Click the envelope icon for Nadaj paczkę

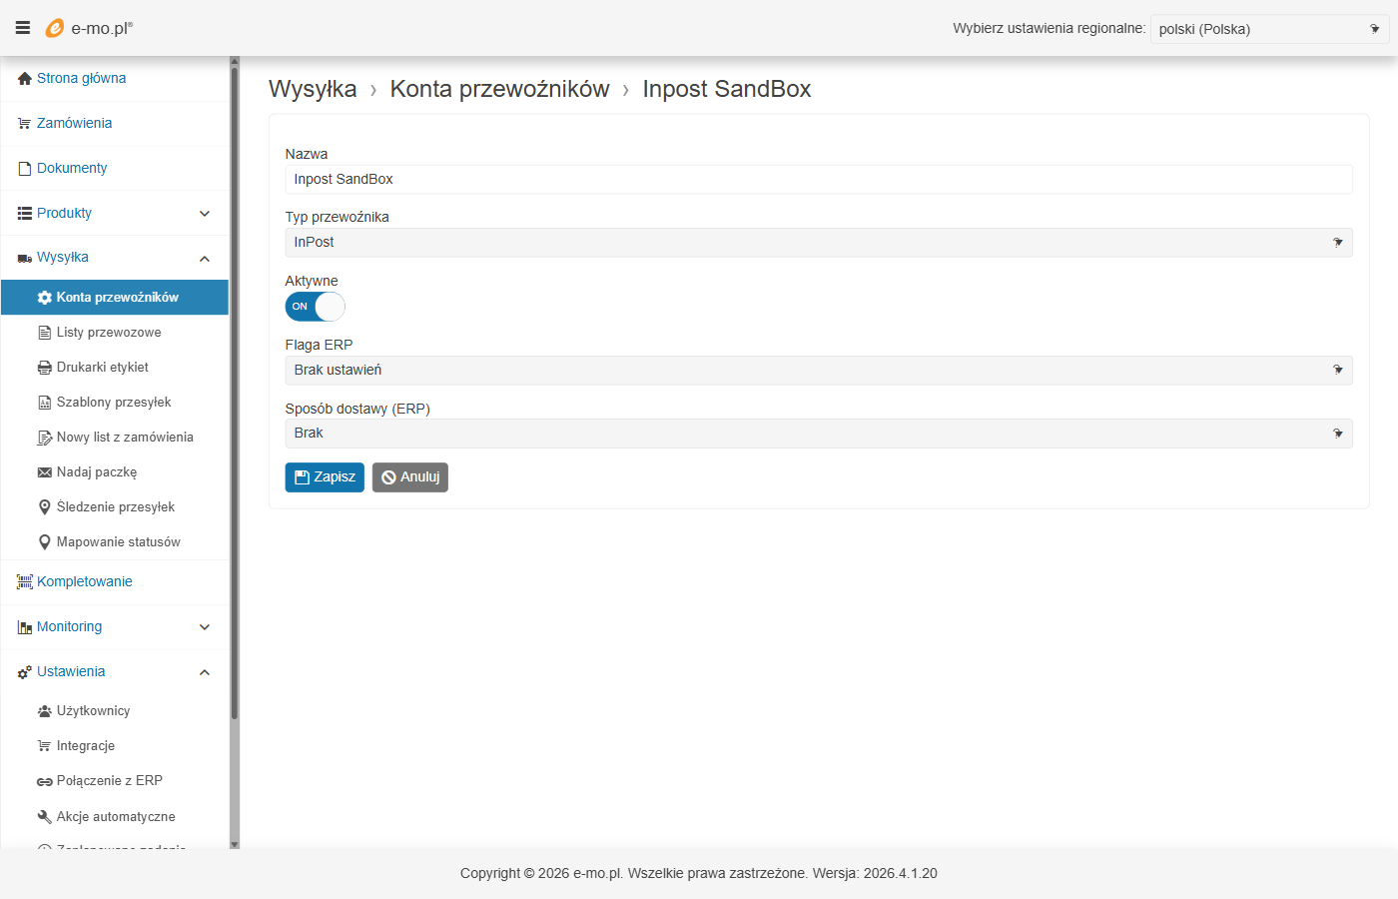pyautogui.click(x=44, y=472)
